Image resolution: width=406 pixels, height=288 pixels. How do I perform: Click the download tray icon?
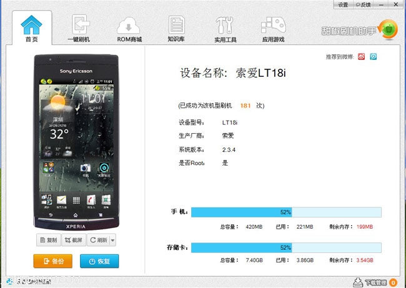(358, 282)
